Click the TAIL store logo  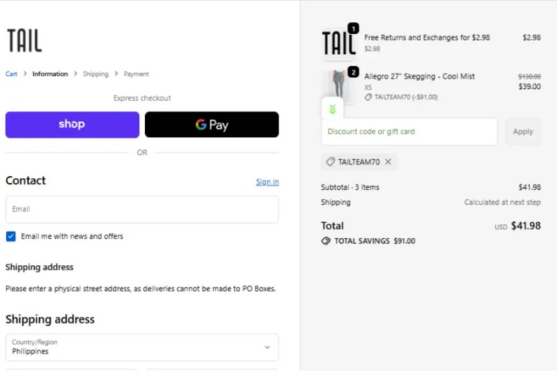pos(24,40)
